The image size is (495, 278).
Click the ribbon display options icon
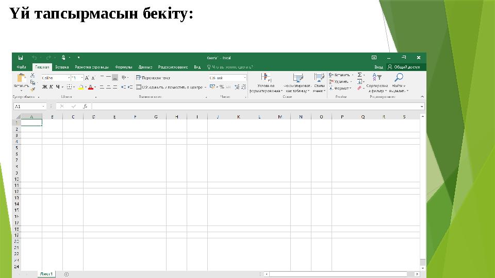(374, 58)
